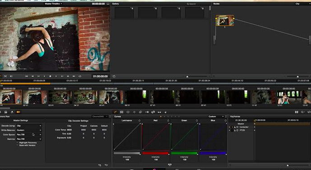Select the Camera Raw palette icon

click(x=18, y=112)
